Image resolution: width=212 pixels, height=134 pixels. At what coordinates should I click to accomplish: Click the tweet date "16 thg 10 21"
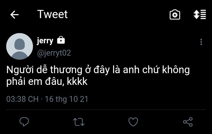[67, 99]
